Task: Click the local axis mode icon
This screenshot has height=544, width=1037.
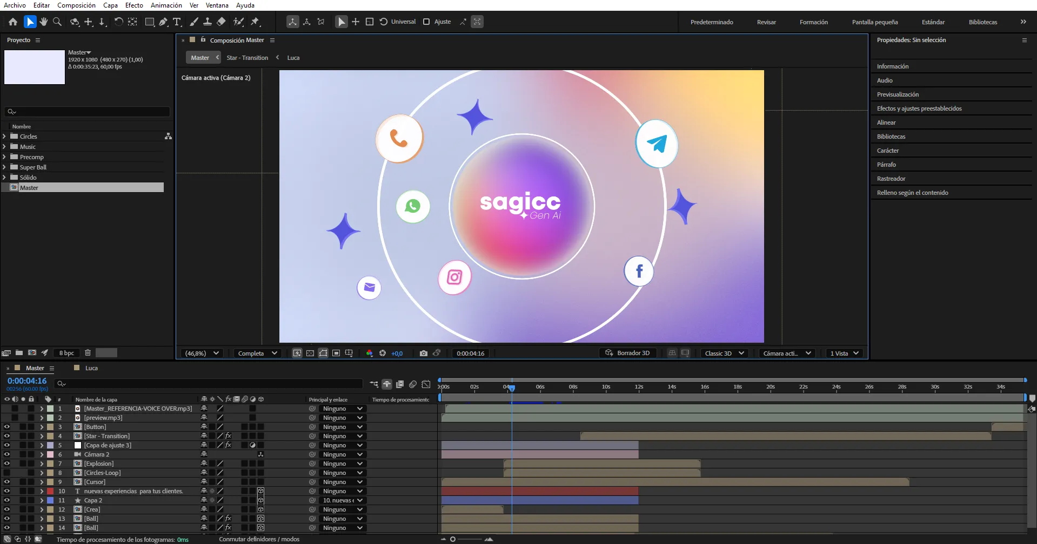Action: click(292, 22)
